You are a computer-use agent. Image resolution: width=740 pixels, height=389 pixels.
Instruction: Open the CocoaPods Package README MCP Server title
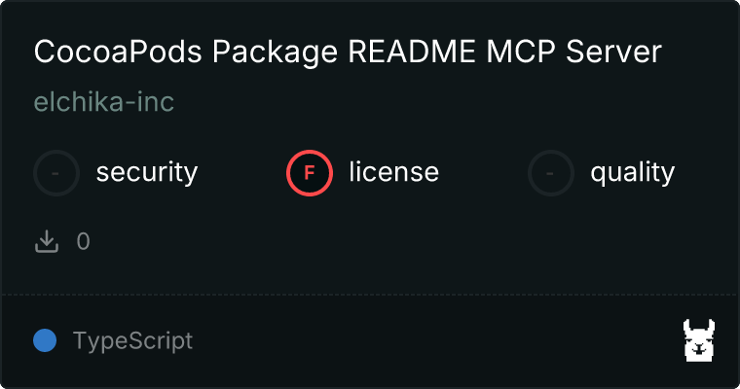coord(348,52)
